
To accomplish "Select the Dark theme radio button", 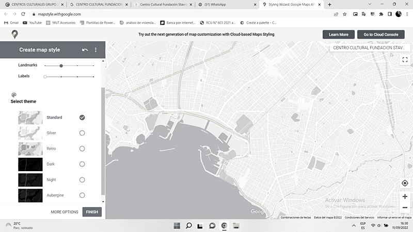I will (x=82, y=164).
